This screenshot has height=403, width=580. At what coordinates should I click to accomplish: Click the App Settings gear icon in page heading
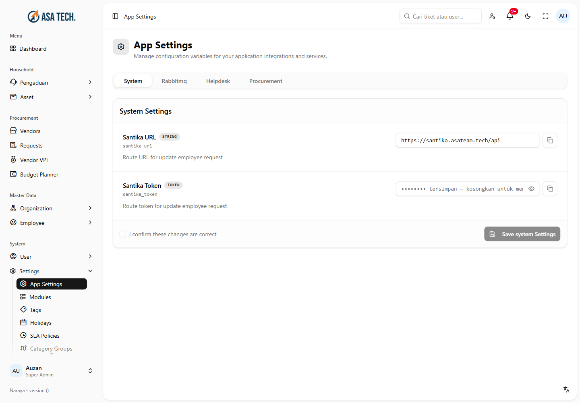click(121, 47)
